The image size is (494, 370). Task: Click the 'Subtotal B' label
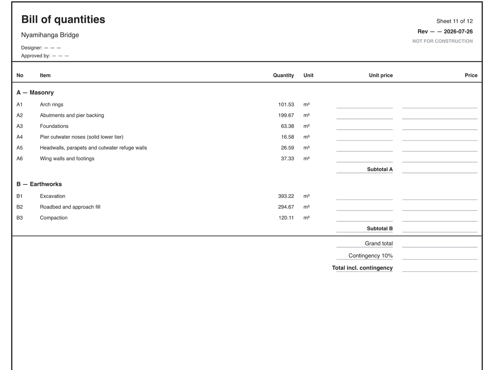(x=380, y=228)
